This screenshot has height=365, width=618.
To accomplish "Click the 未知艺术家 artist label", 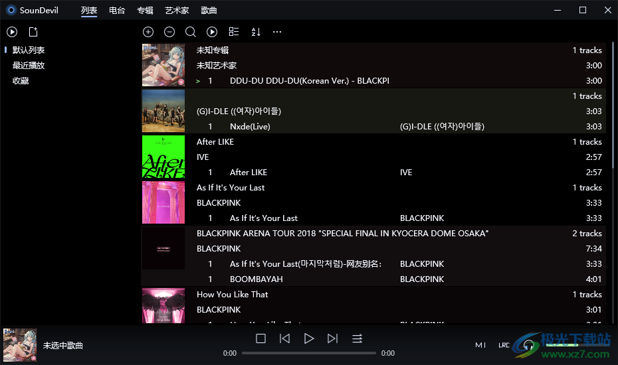I will tap(217, 65).
